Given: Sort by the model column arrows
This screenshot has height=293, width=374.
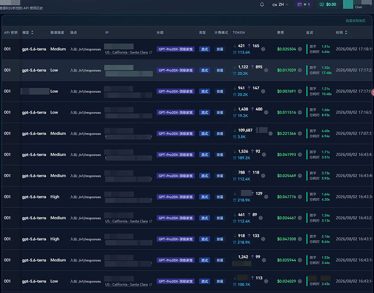Looking at the screenshot, I should pyautogui.click(x=32, y=32).
